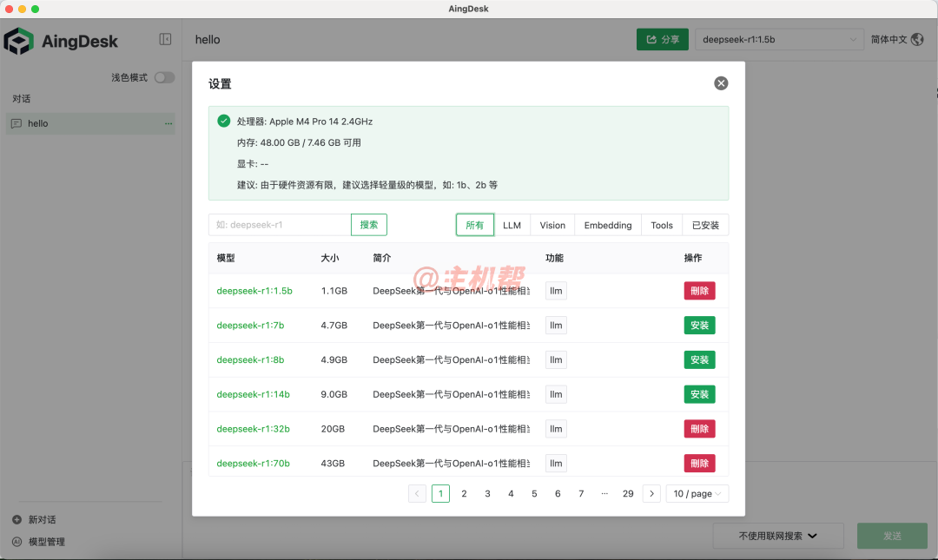Screen dimensions: 938x560
Task: Toggle the 浅色模式 light mode switch
Action: point(164,78)
